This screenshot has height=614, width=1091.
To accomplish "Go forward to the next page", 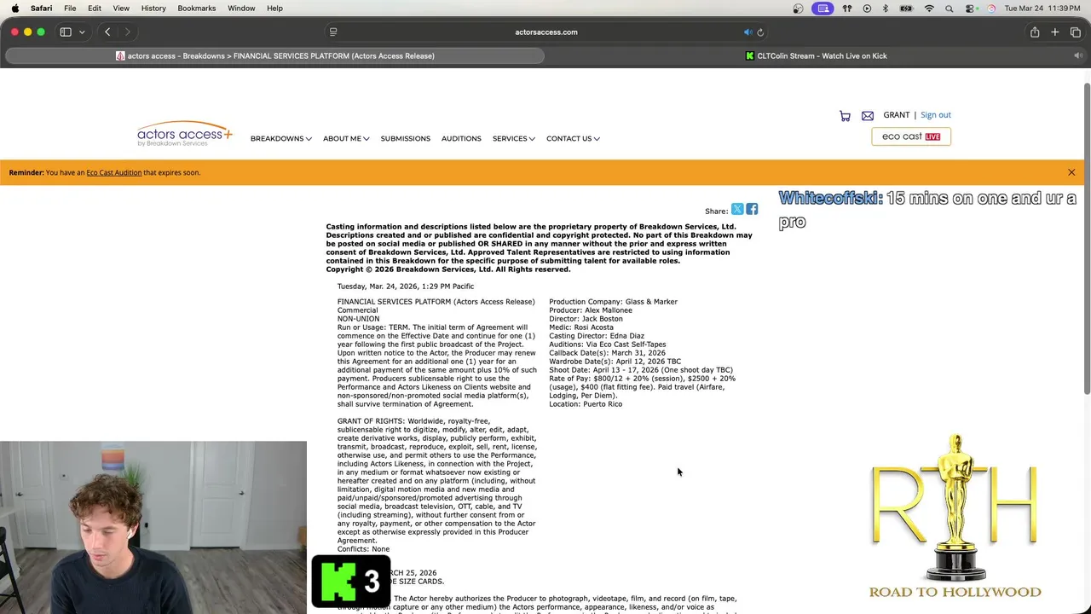I will [x=128, y=32].
